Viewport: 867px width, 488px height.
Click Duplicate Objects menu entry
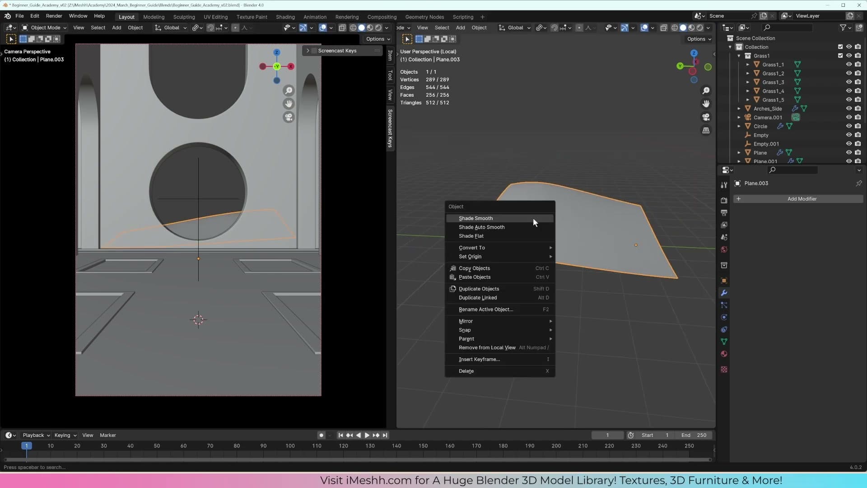[x=499, y=289]
